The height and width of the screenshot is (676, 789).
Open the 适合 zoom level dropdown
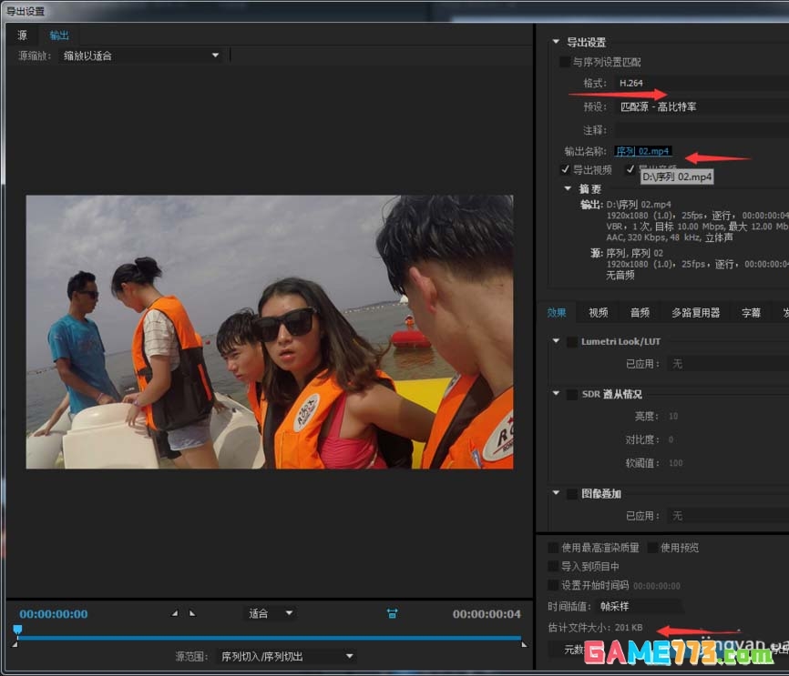click(x=271, y=613)
